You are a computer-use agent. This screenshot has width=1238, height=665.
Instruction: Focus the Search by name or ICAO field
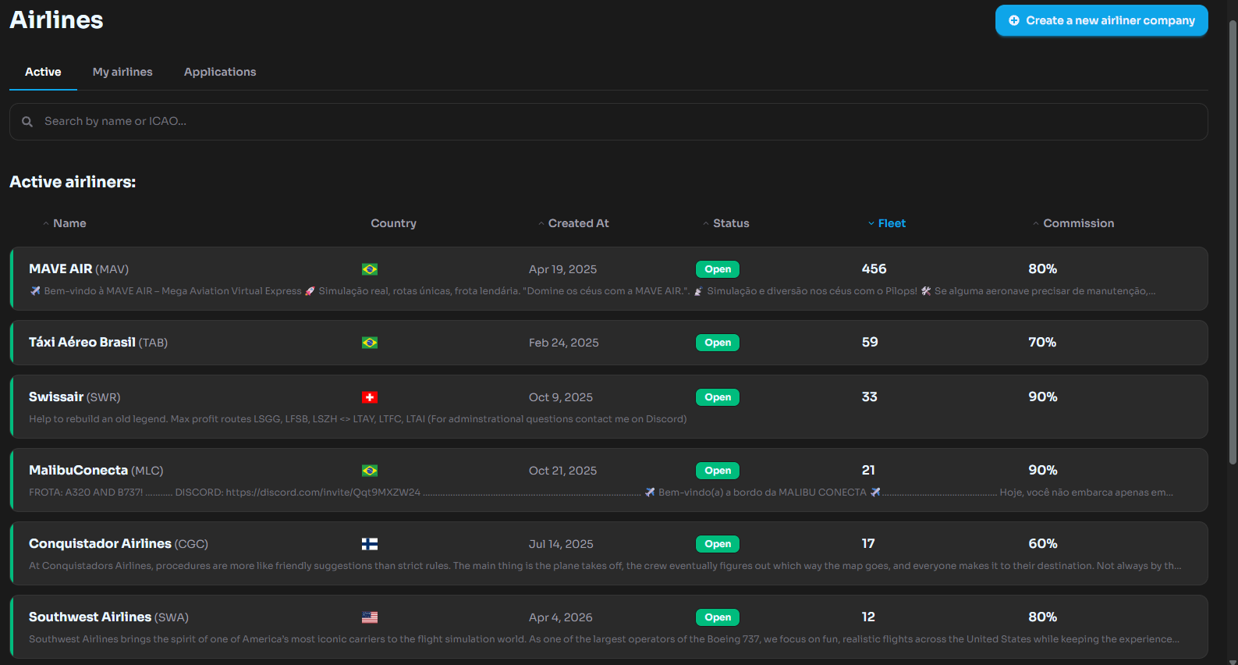[608, 122]
